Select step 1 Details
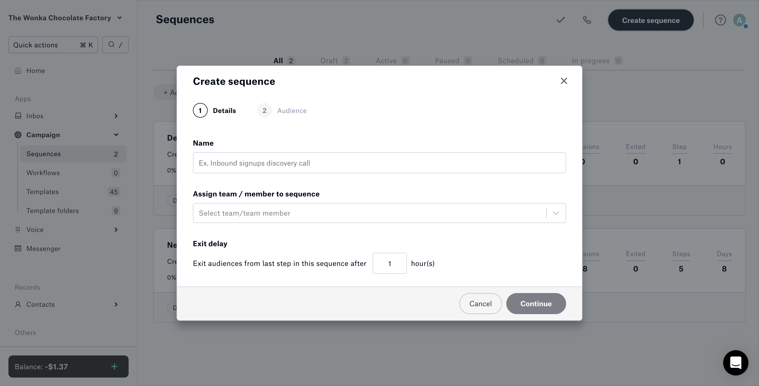Screen dimensions: 759x386 click(x=215, y=110)
